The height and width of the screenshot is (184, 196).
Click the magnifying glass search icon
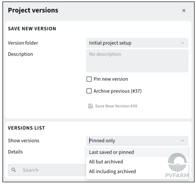click(14, 170)
